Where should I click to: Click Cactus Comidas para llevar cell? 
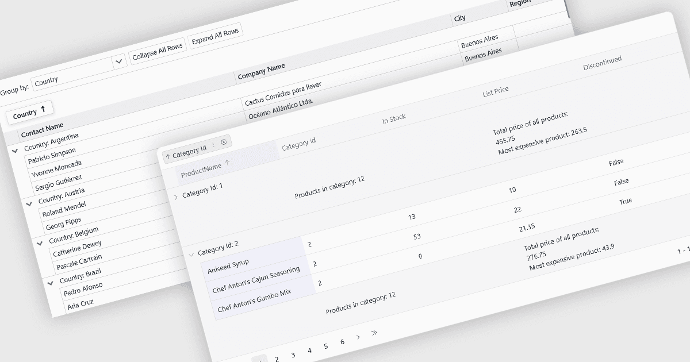pyautogui.click(x=283, y=94)
